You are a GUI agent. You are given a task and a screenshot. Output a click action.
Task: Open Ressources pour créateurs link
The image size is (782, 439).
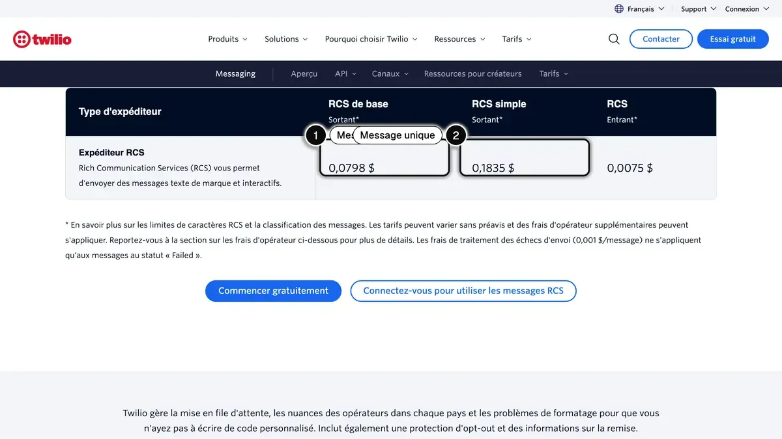point(472,73)
